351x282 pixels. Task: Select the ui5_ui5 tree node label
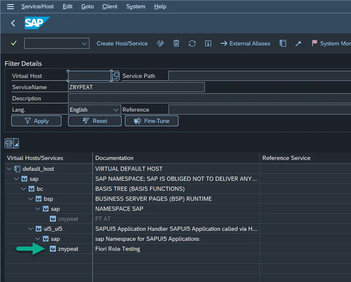pyautogui.click(x=53, y=229)
